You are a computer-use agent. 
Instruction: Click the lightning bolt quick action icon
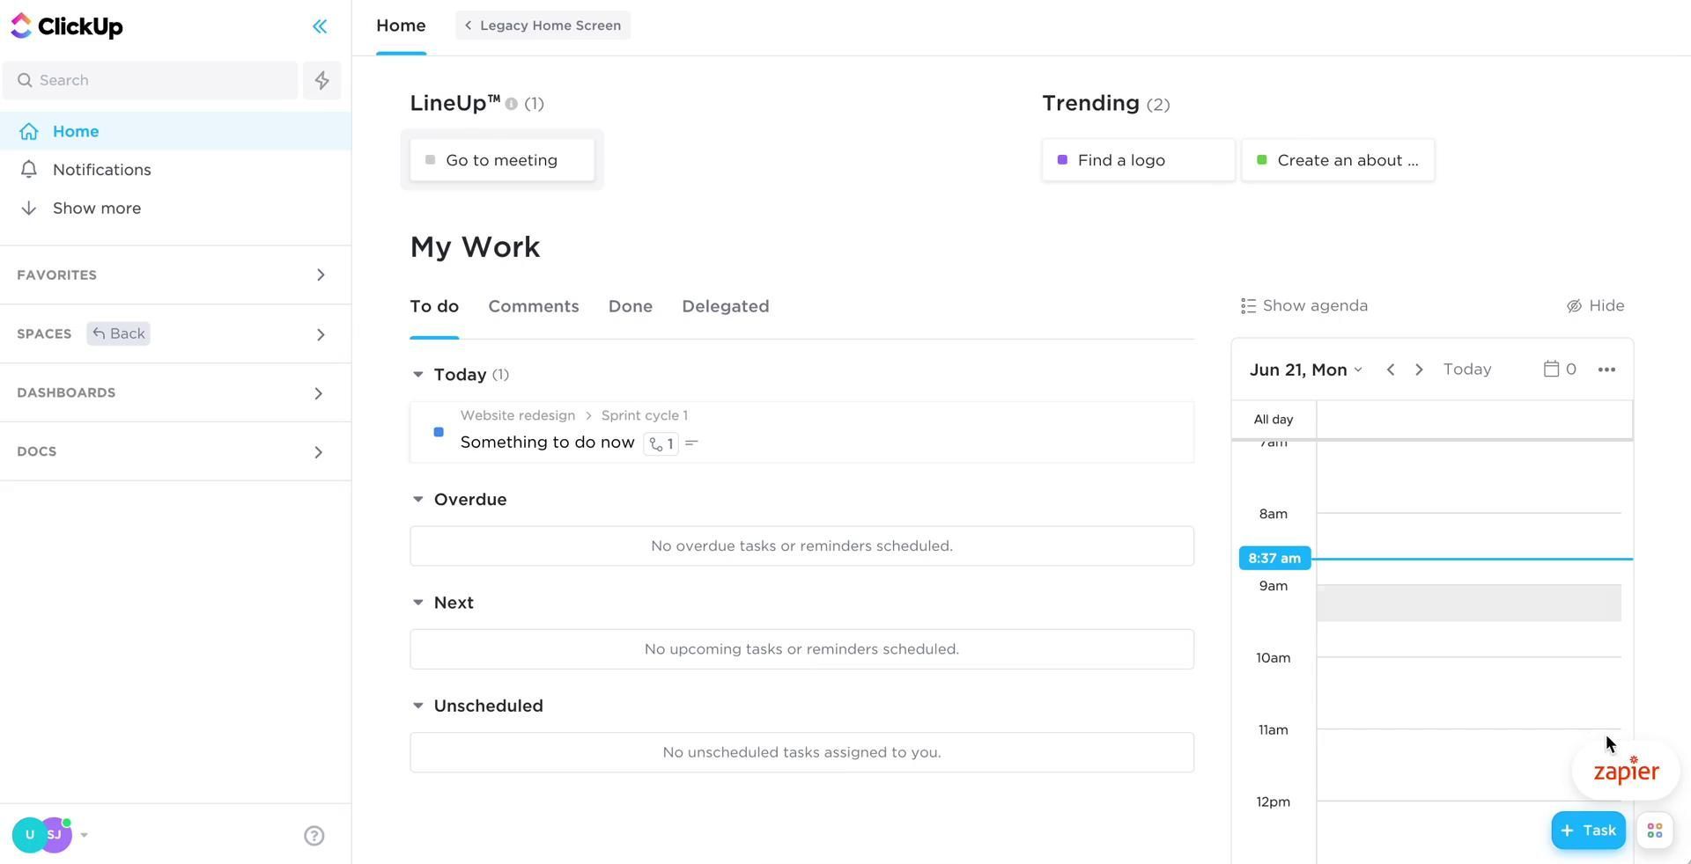click(x=321, y=80)
